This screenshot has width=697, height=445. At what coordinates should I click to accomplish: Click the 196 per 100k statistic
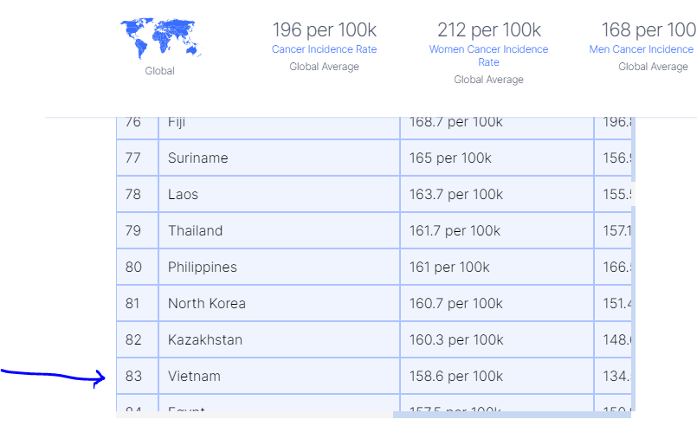(x=324, y=30)
